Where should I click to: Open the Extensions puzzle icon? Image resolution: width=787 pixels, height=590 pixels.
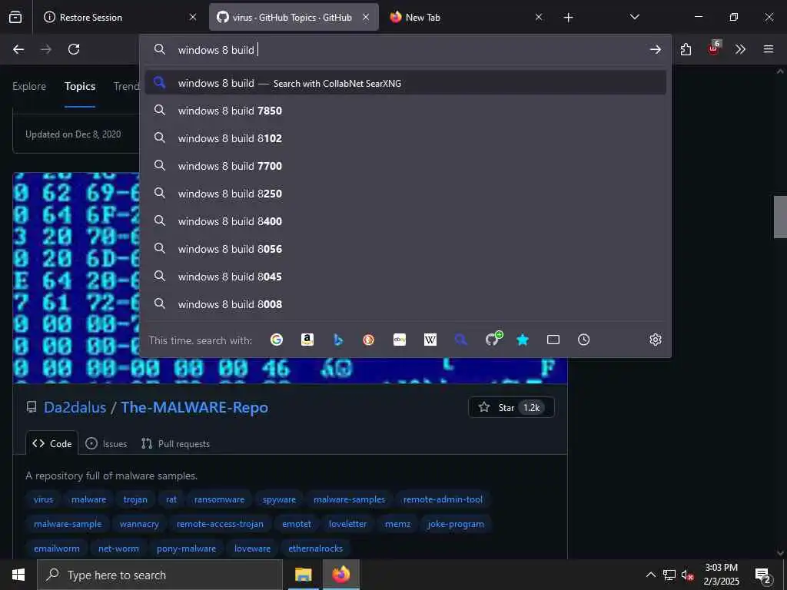pyautogui.click(x=686, y=49)
